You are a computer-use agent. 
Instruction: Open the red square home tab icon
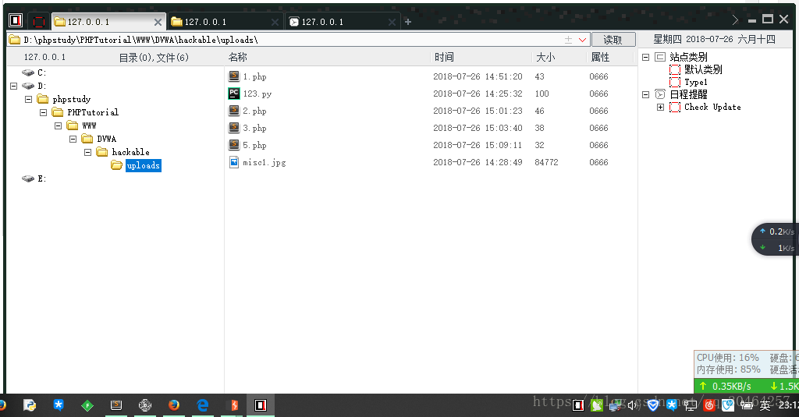pos(39,21)
